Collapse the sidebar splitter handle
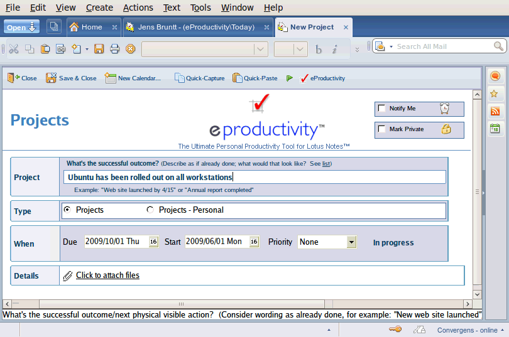The image size is (509, 337). (x=483, y=193)
